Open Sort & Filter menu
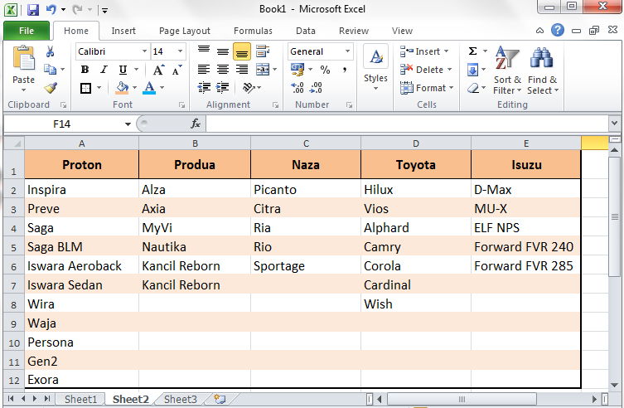This screenshot has height=408, width=624. pos(507,70)
